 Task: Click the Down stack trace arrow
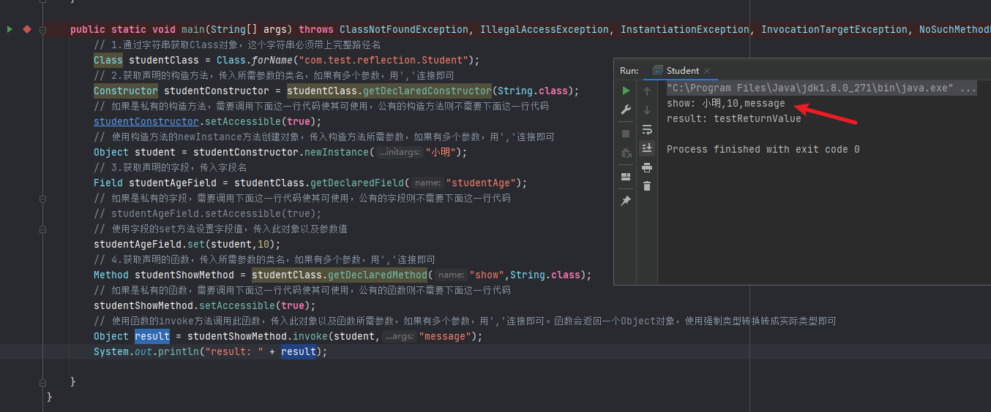point(647,110)
